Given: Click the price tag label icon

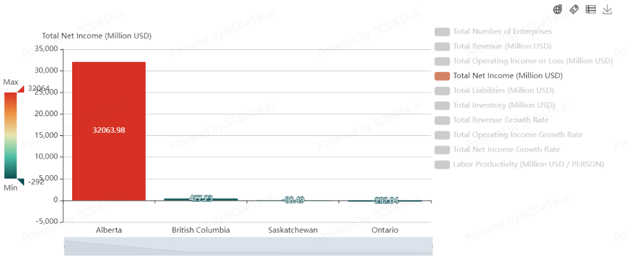Looking at the screenshot, I should pos(574,9).
